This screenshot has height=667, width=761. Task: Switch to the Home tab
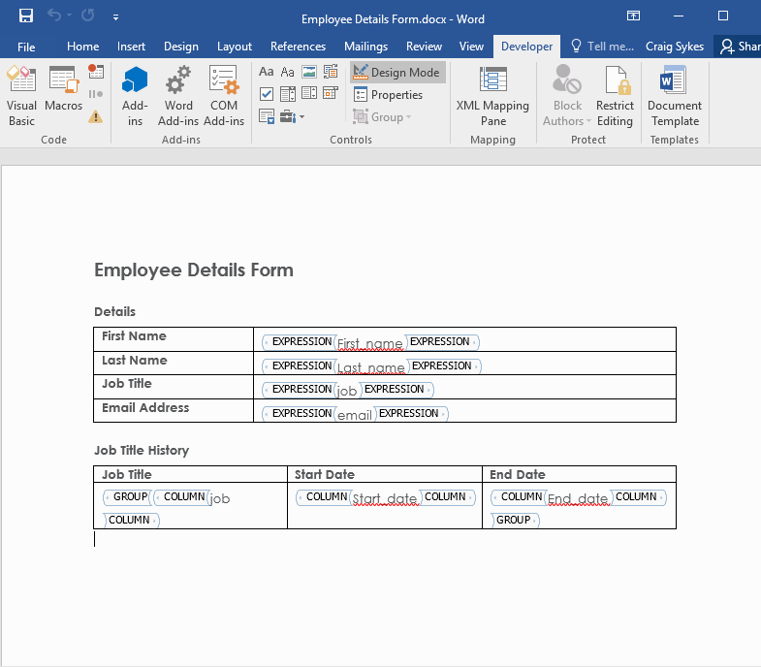click(x=83, y=47)
